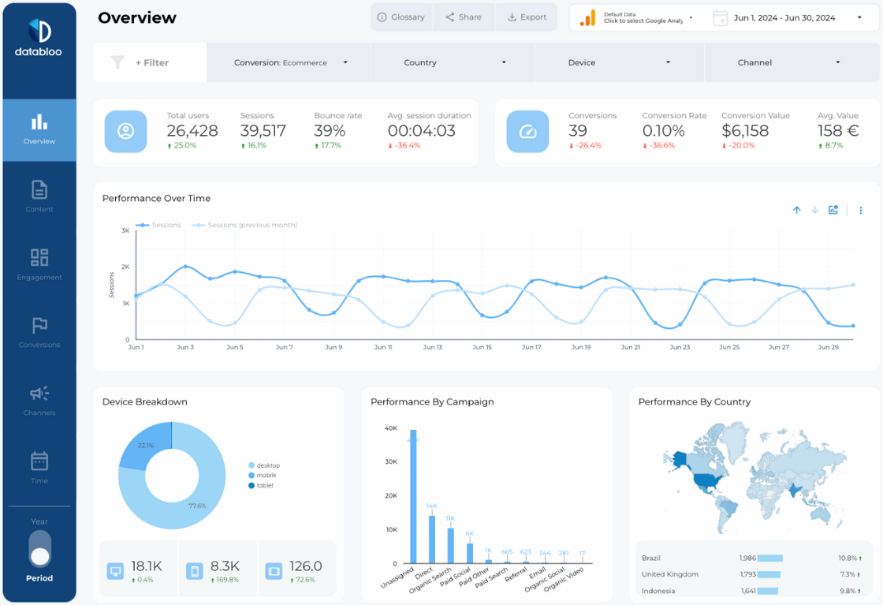The image size is (883, 605).
Task: Click the United Kingdom sessions bar
Action: click(769, 574)
